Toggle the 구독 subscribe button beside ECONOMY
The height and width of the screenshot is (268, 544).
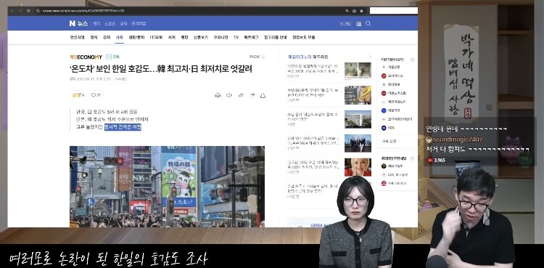click(112, 57)
